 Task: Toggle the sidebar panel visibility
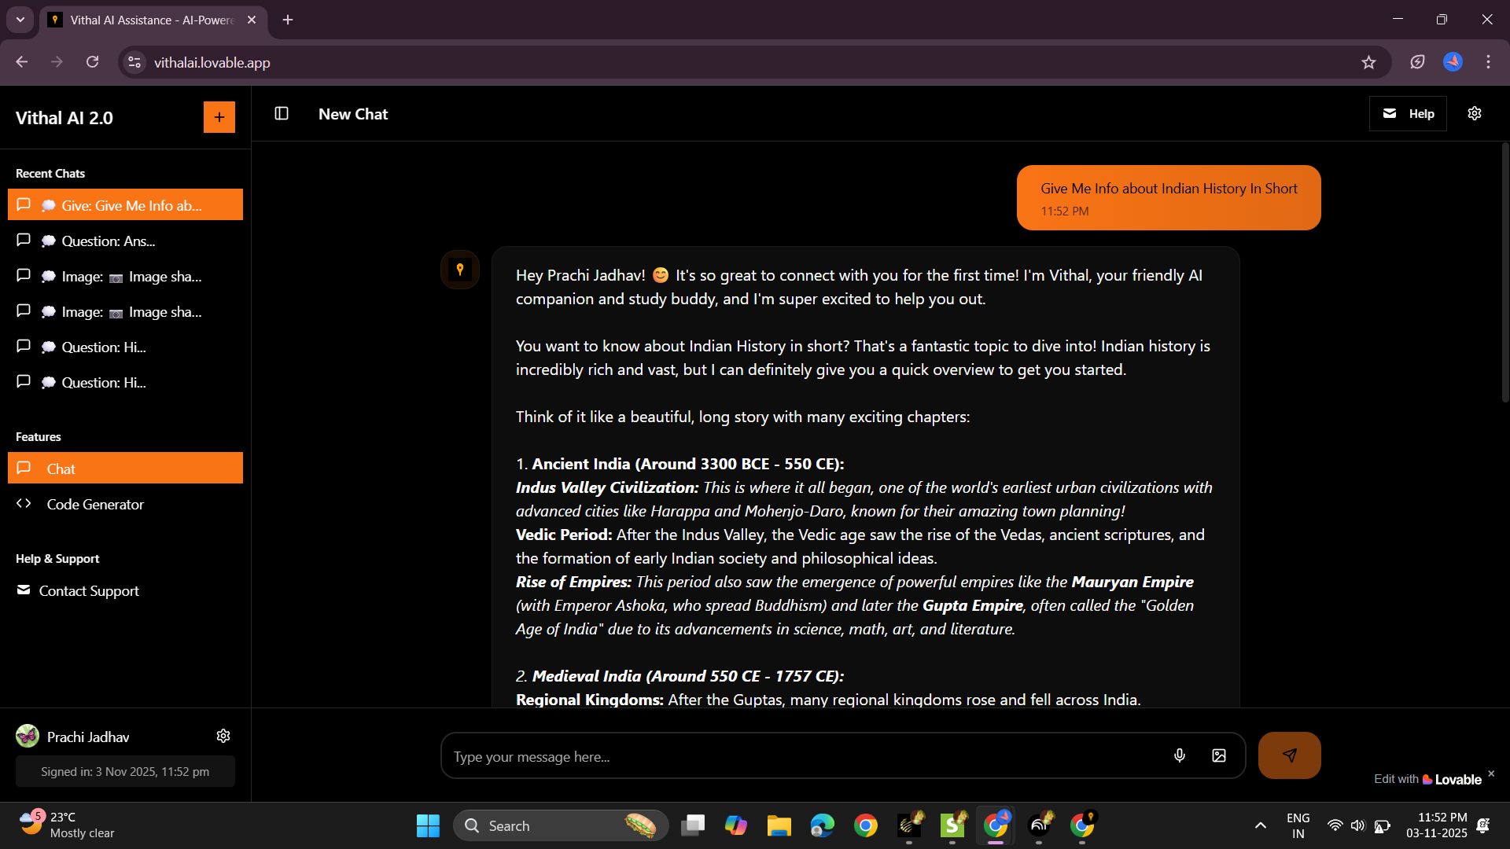point(281,113)
